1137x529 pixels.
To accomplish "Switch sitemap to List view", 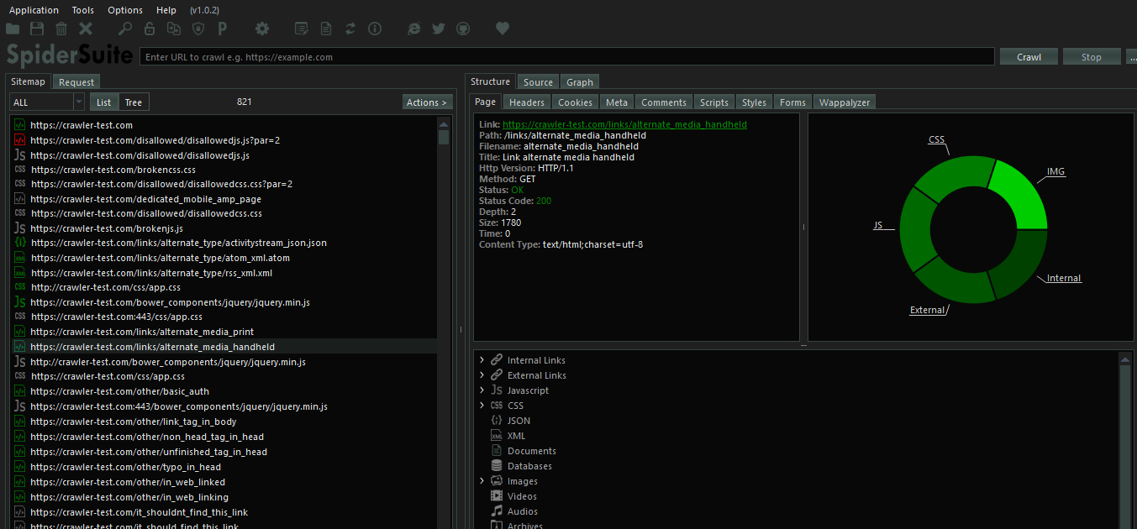I will pyautogui.click(x=103, y=102).
